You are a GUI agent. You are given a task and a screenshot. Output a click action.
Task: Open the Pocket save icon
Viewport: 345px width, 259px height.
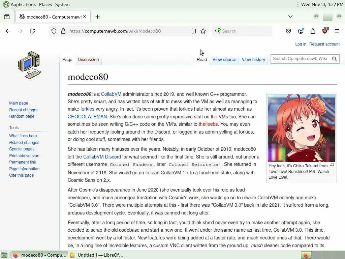pos(288,31)
